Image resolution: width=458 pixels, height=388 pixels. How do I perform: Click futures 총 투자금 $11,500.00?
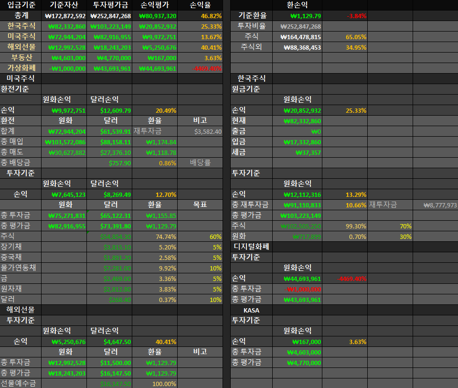tap(109, 363)
